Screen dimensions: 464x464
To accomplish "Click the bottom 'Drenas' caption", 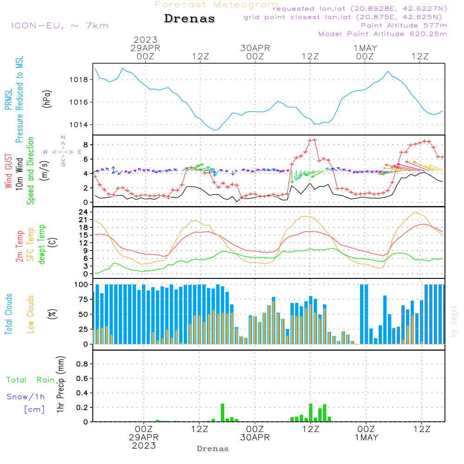I will (x=213, y=449).
